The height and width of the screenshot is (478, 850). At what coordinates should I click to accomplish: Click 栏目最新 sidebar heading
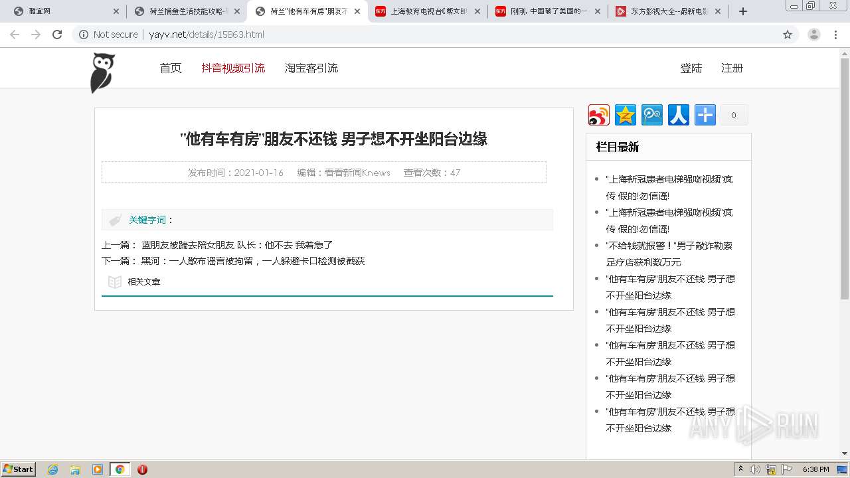pos(618,147)
